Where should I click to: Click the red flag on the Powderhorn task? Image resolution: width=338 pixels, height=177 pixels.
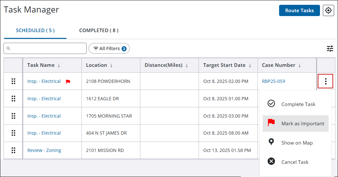(x=68, y=82)
